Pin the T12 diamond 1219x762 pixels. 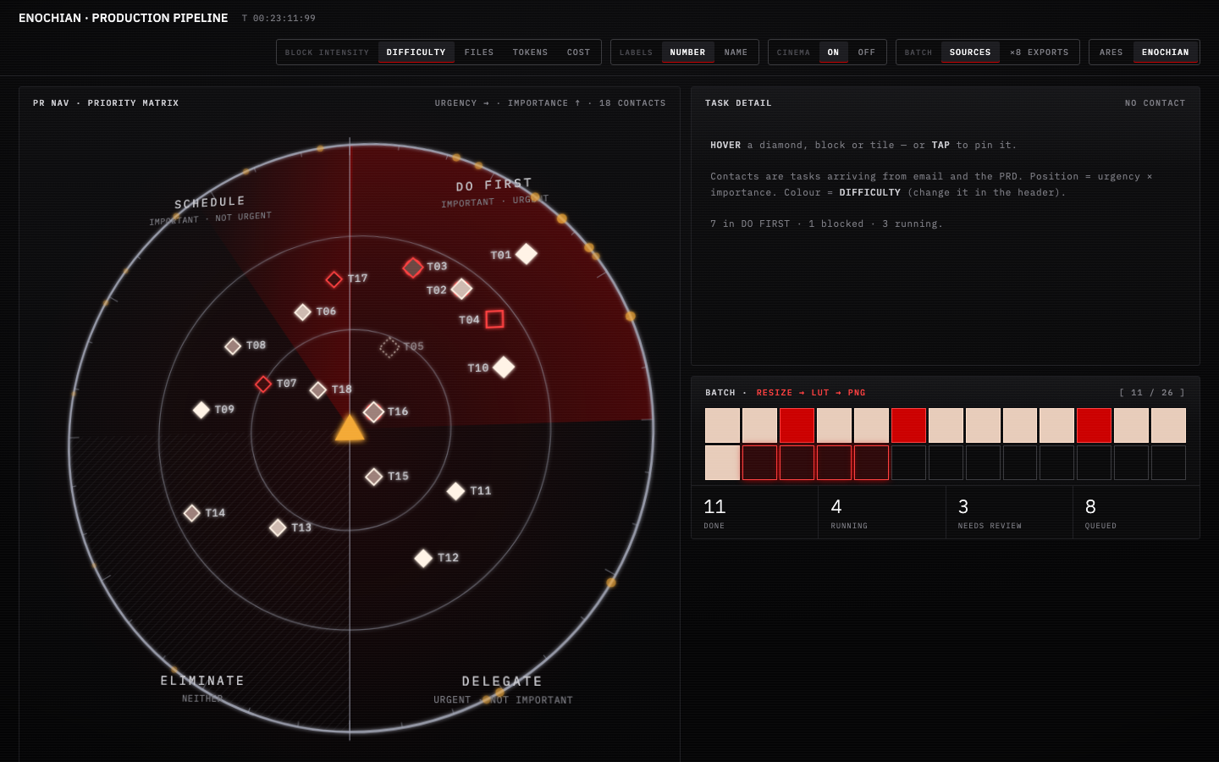(423, 558)
